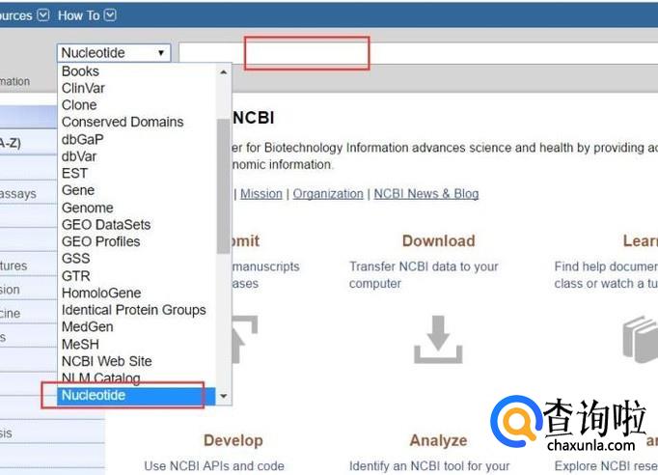Select NCBI Web Site option
The height and width of the screenshot is (475, 658).
click(x=136, y=361)
